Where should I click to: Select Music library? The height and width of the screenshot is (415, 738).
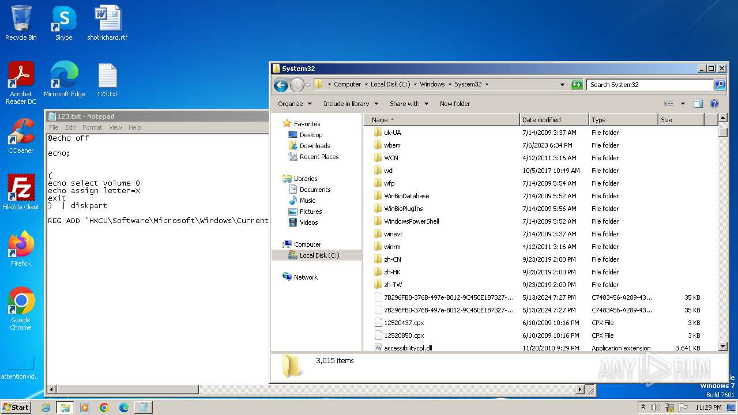[x=307, y=201]
